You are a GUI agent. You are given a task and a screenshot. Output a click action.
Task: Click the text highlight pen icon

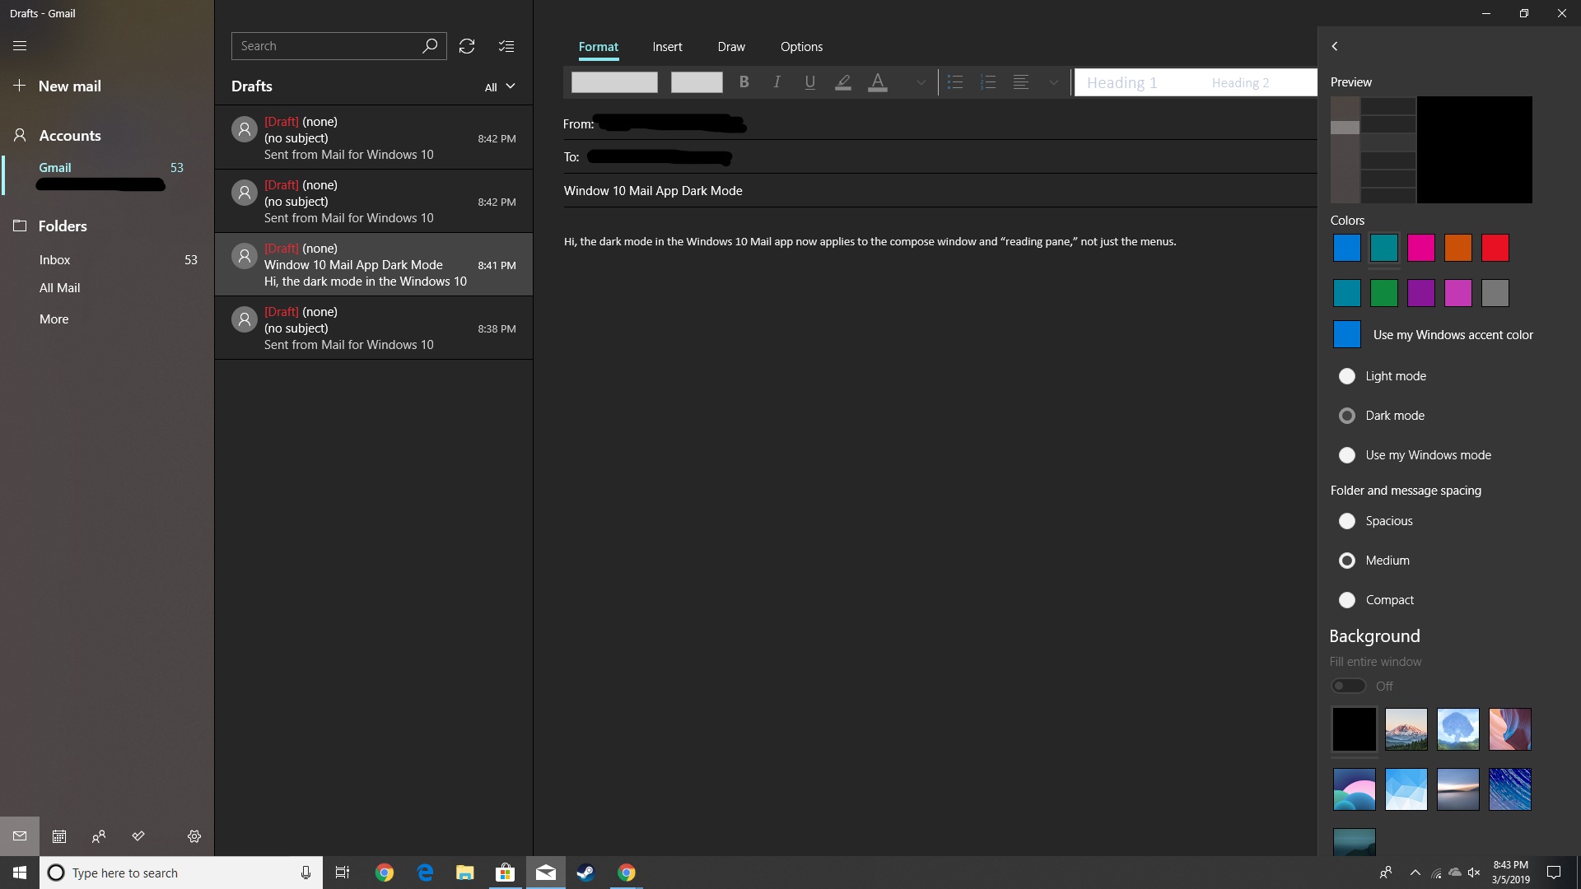842,81
